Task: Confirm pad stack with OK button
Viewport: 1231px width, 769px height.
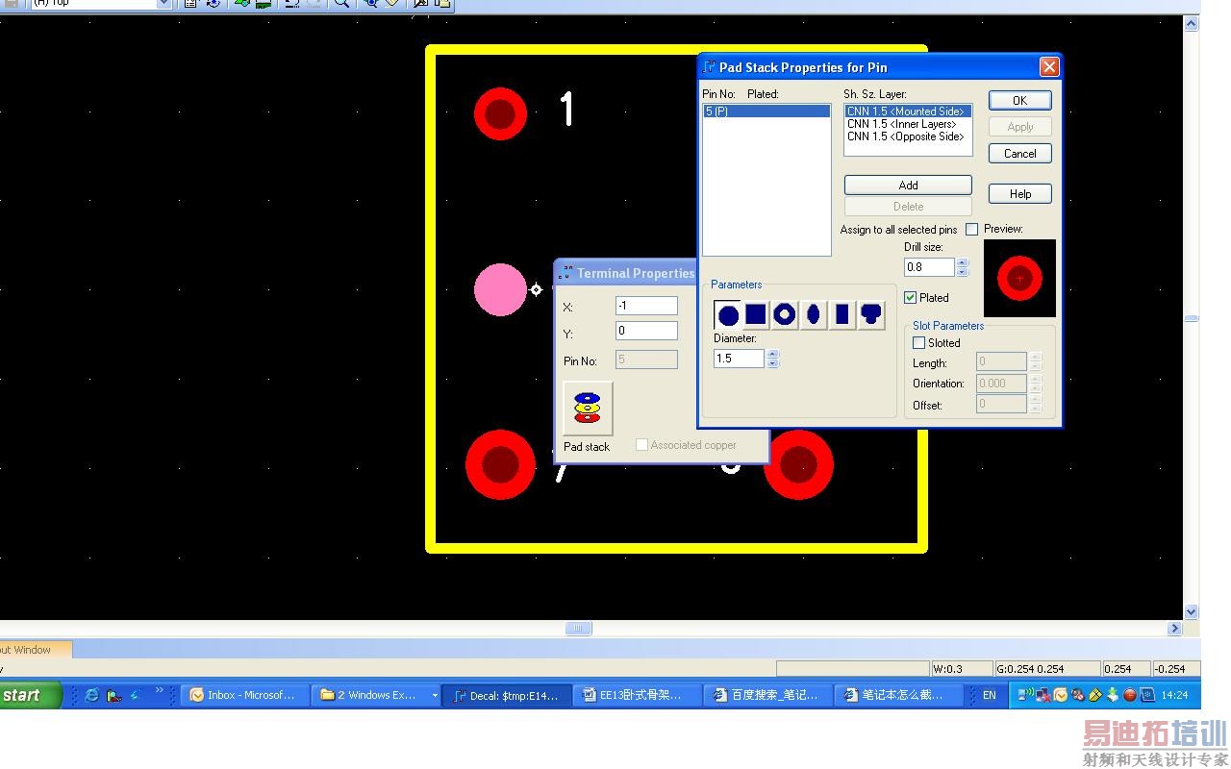Action: tap(1020, 100)
